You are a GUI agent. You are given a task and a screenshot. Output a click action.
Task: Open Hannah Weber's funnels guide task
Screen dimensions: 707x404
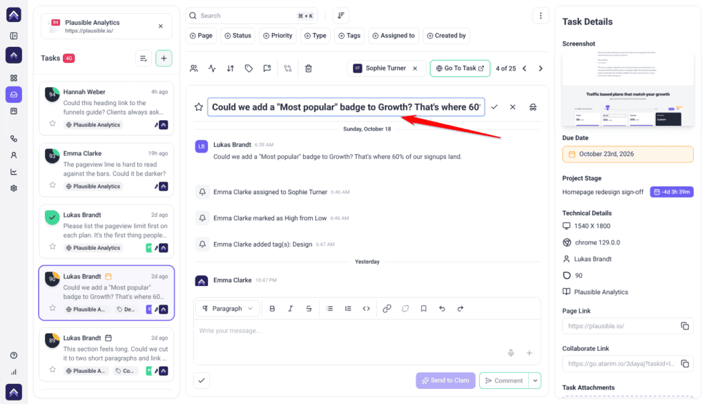[x=106, y=108]
